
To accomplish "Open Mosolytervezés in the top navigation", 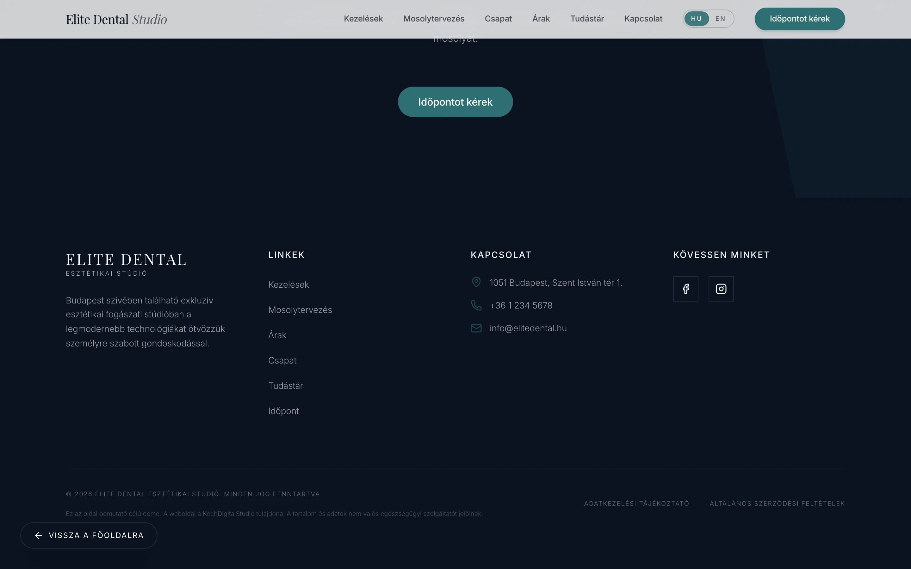I will point(434,19).
